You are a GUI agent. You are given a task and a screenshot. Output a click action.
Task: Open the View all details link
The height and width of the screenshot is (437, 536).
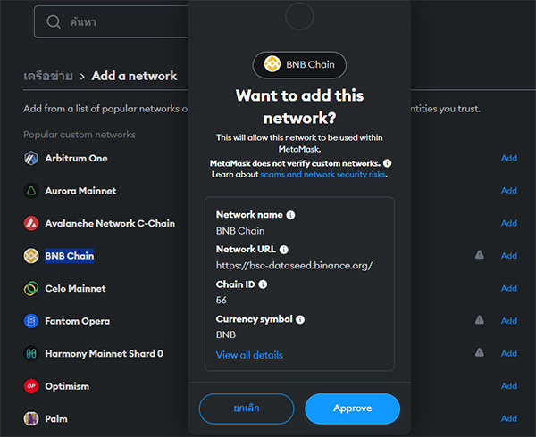[x=249, y=355]
